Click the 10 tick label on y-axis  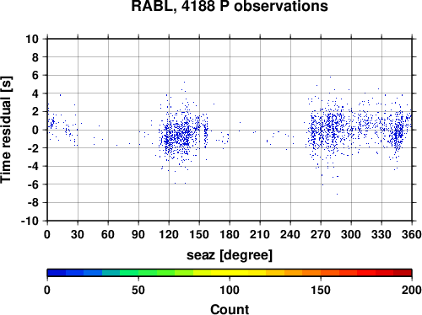(32, 39)
